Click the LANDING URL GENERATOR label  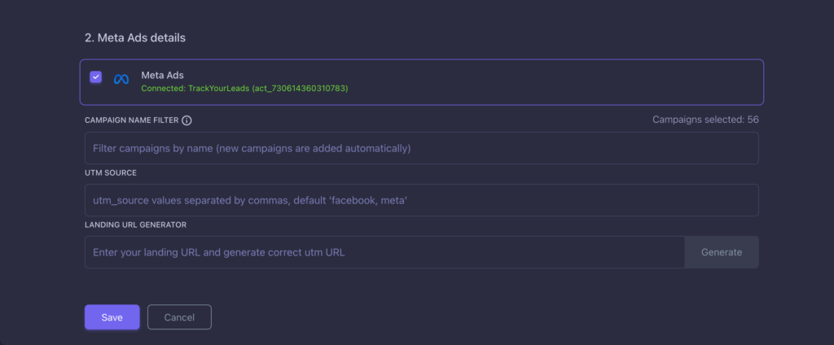pos(136,225)
